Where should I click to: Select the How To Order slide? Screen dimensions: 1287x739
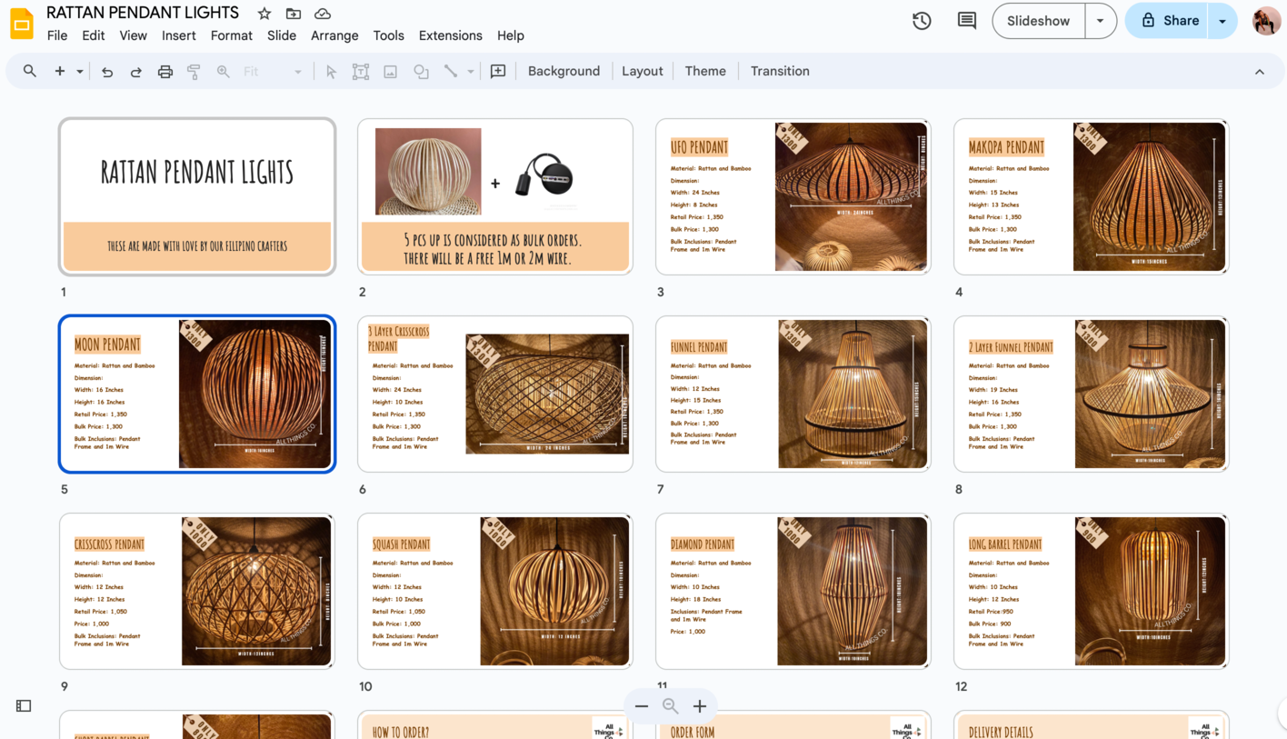[495, 725]
